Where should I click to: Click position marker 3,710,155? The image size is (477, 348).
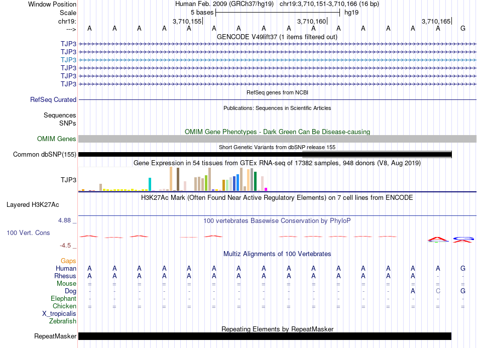pos(187,21)
